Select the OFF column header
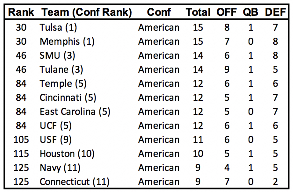 226,13
